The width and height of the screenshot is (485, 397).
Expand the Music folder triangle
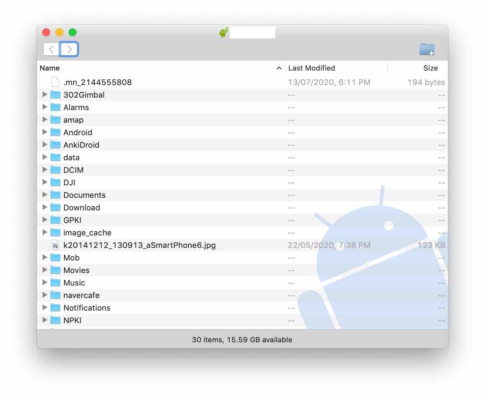(x=45, y=283)
